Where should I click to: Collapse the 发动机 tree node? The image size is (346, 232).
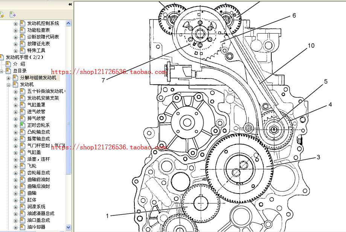click(8, 85)
